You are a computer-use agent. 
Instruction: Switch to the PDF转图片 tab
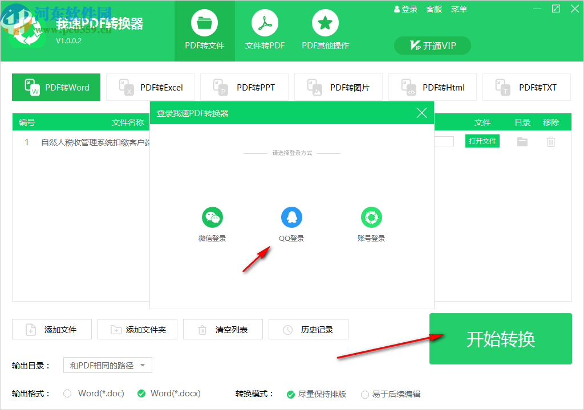pos(338,87)
